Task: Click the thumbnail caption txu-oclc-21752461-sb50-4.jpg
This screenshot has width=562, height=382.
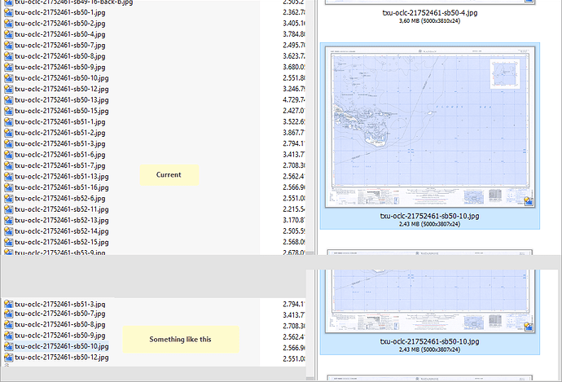Action: [430, 13]
